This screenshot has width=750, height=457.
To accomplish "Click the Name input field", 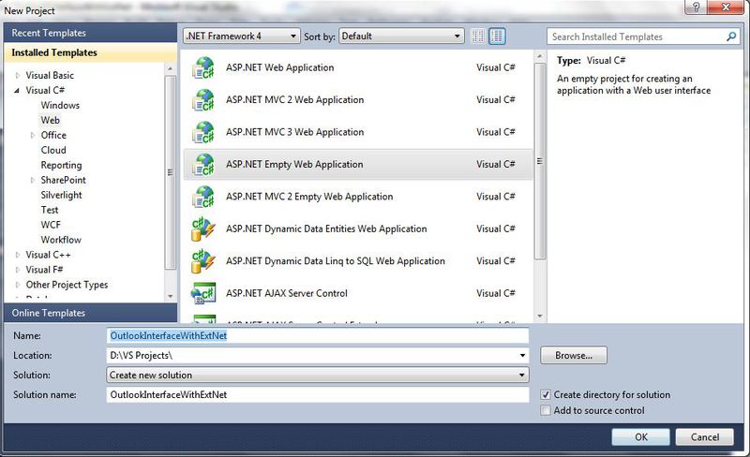I will click(x=318, y=335).
